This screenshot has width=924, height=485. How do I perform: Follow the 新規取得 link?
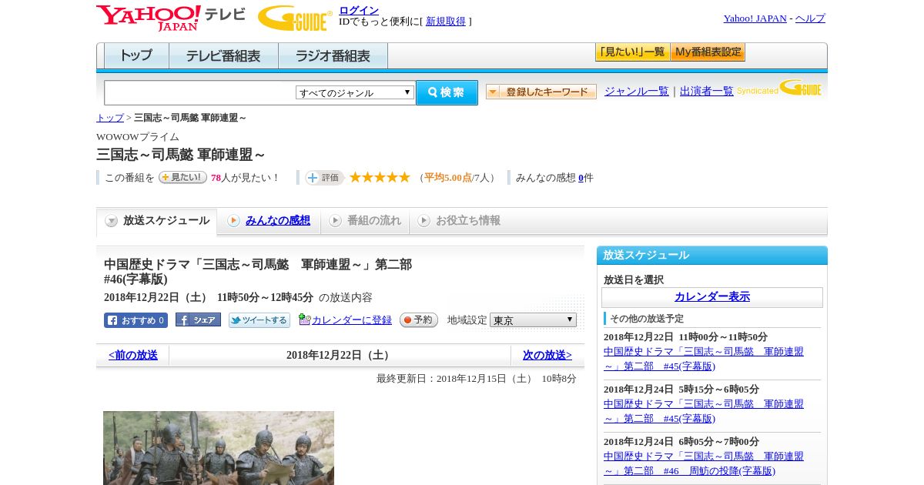(x=446, y=22)
